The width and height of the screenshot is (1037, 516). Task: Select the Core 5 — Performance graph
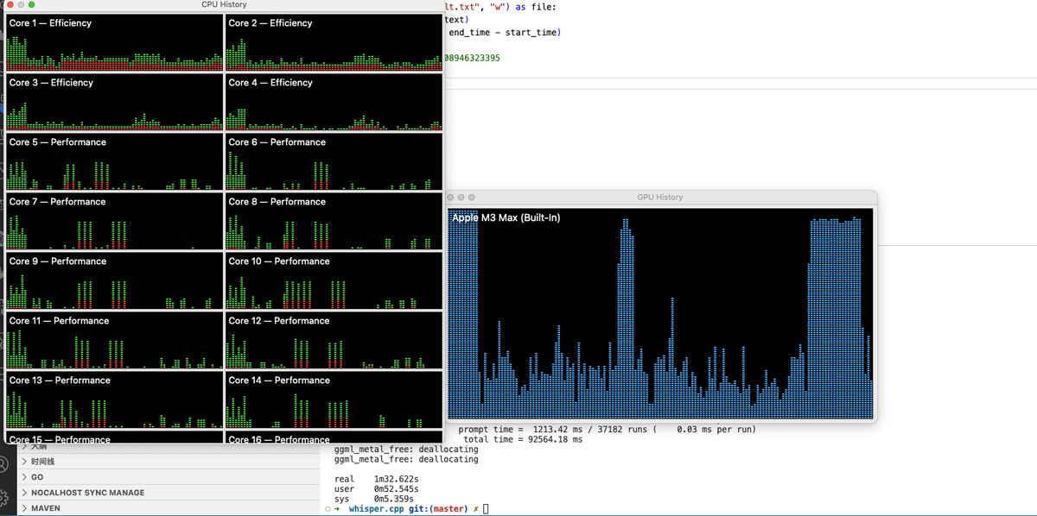pyautogui.click(x=114, y=161)
